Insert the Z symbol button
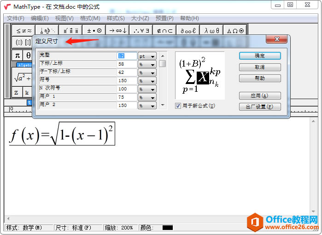The width and height of the screenshot is (322, 235). click(x=16, y=92)
